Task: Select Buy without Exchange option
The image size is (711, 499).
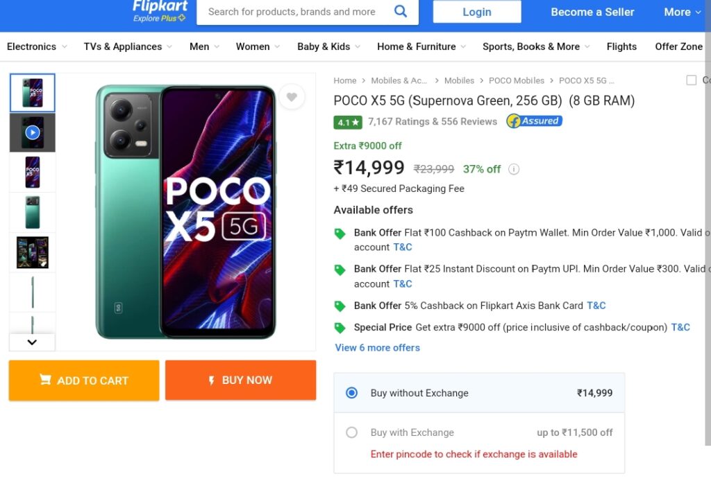Action: [351, 393]
